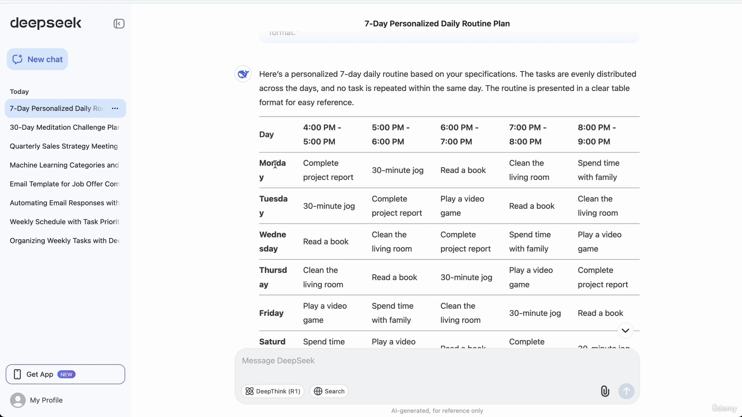Image resolution: width=742 pixels, height=417 pixels.
Task: Attach a file with the paperclip icon
Action: click(x=605, y=391)
